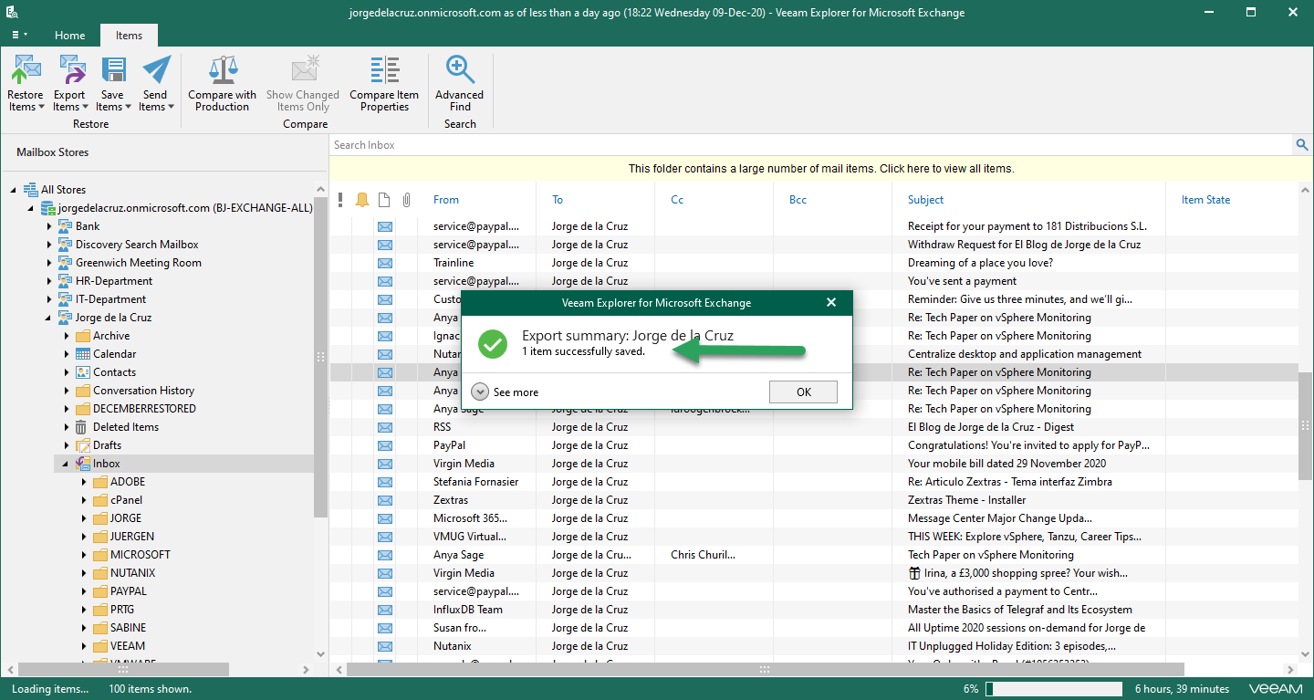The width and height of the screenshot is (1314, 700).
Task: Click the item type column header icon
Action: [384, 200]
